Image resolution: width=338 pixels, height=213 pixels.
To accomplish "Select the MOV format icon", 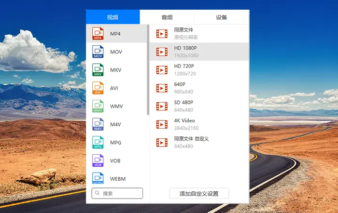I will coord(98,52).
